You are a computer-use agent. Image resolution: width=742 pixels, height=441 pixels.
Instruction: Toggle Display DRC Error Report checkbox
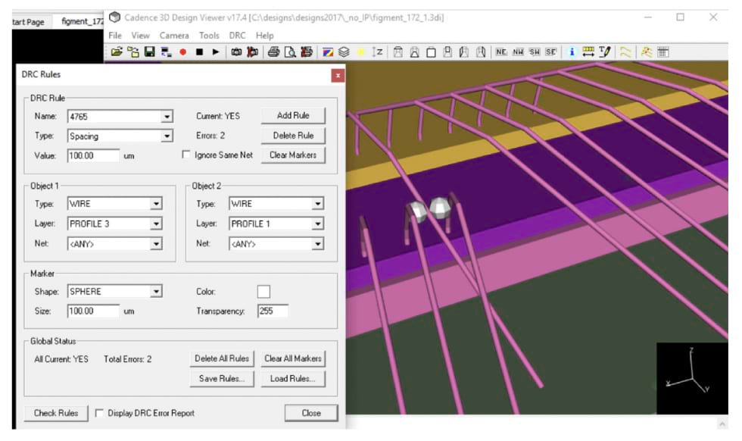100,413
